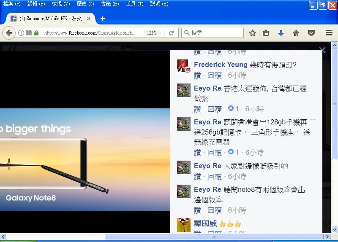338x242 pixels.
Task: Click the green padlock security icon
Action: pyautogui.click(x=36, y=33)
